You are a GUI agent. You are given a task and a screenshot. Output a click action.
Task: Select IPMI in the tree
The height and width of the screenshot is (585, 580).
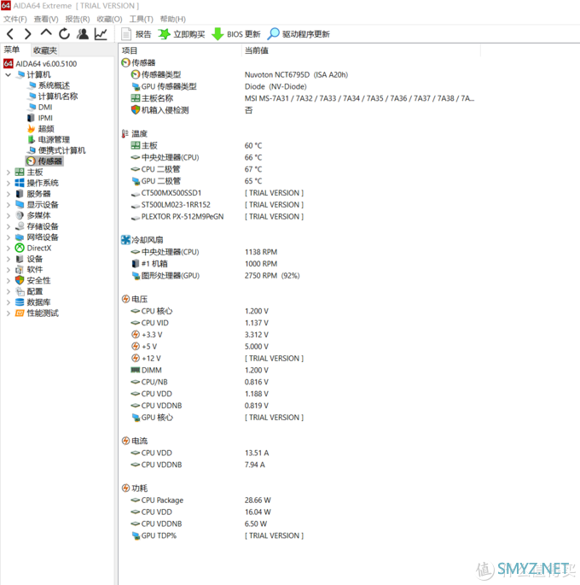click(40, 118)
